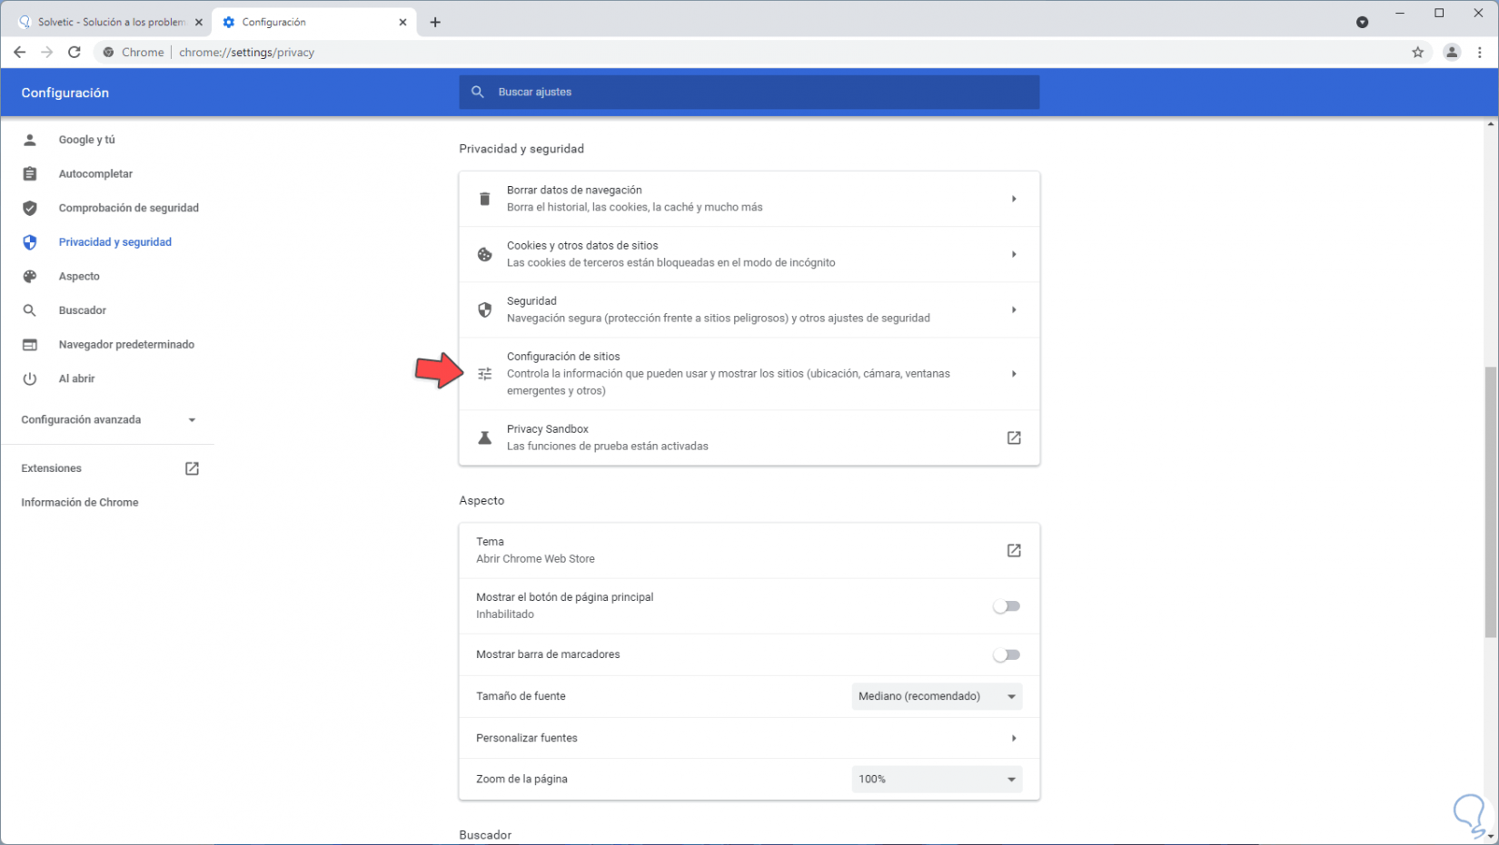Select Comprobación de seguridad in sidebar
This screenshot has width=1499, height=845.
click(128, 208)
